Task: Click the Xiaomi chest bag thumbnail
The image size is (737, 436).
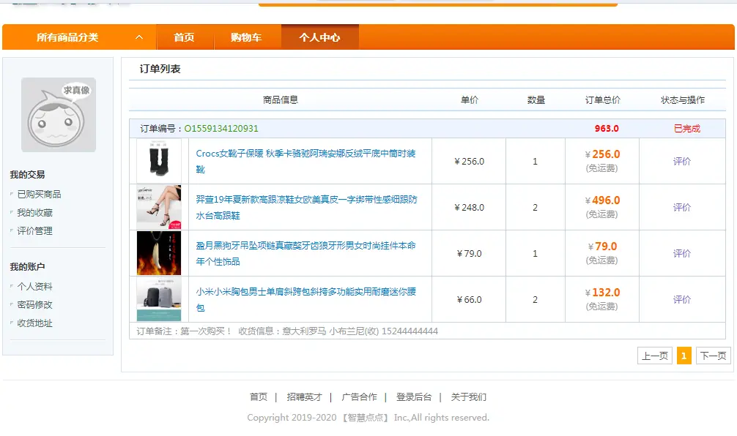Action: (x=159, y=299)
